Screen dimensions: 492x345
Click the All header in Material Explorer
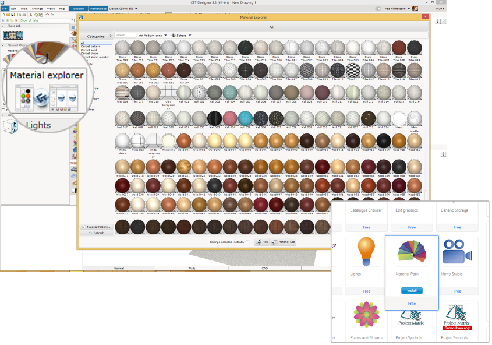point(271,27)
